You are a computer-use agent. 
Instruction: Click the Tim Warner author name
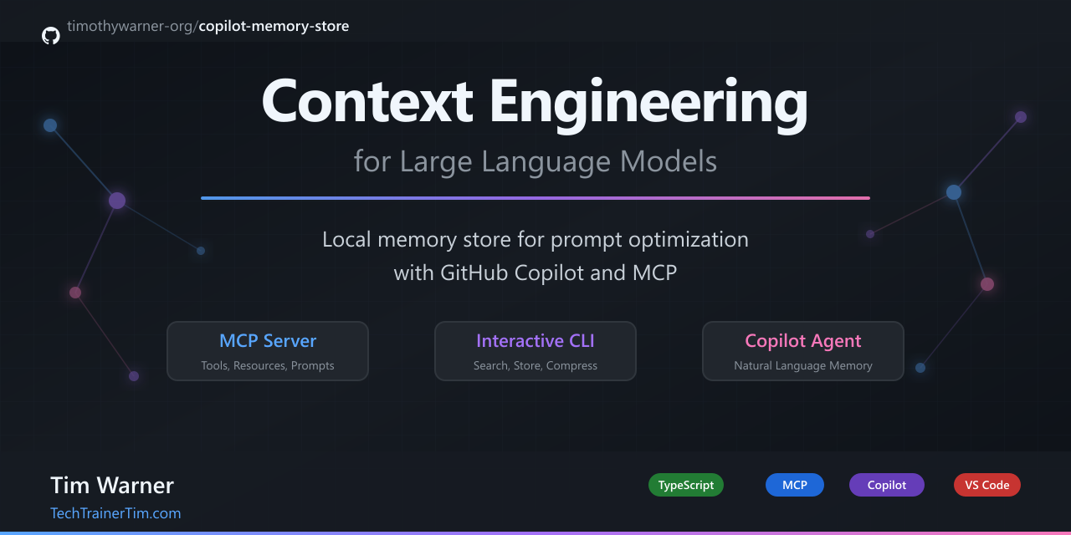[x=112, y=485]
